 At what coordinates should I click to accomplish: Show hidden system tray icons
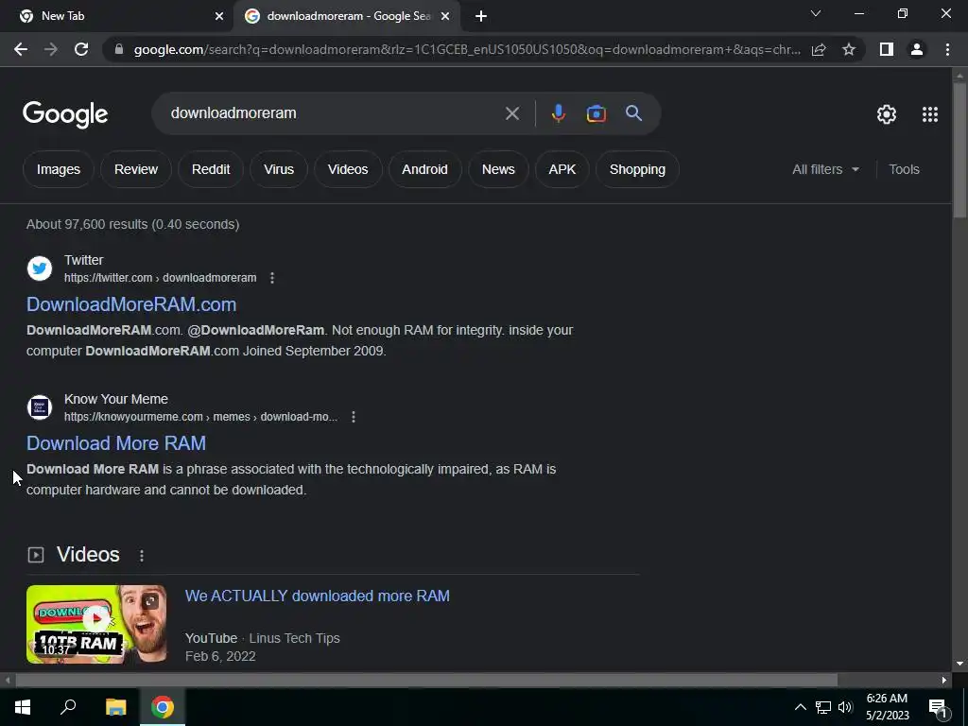pos(800,707)
